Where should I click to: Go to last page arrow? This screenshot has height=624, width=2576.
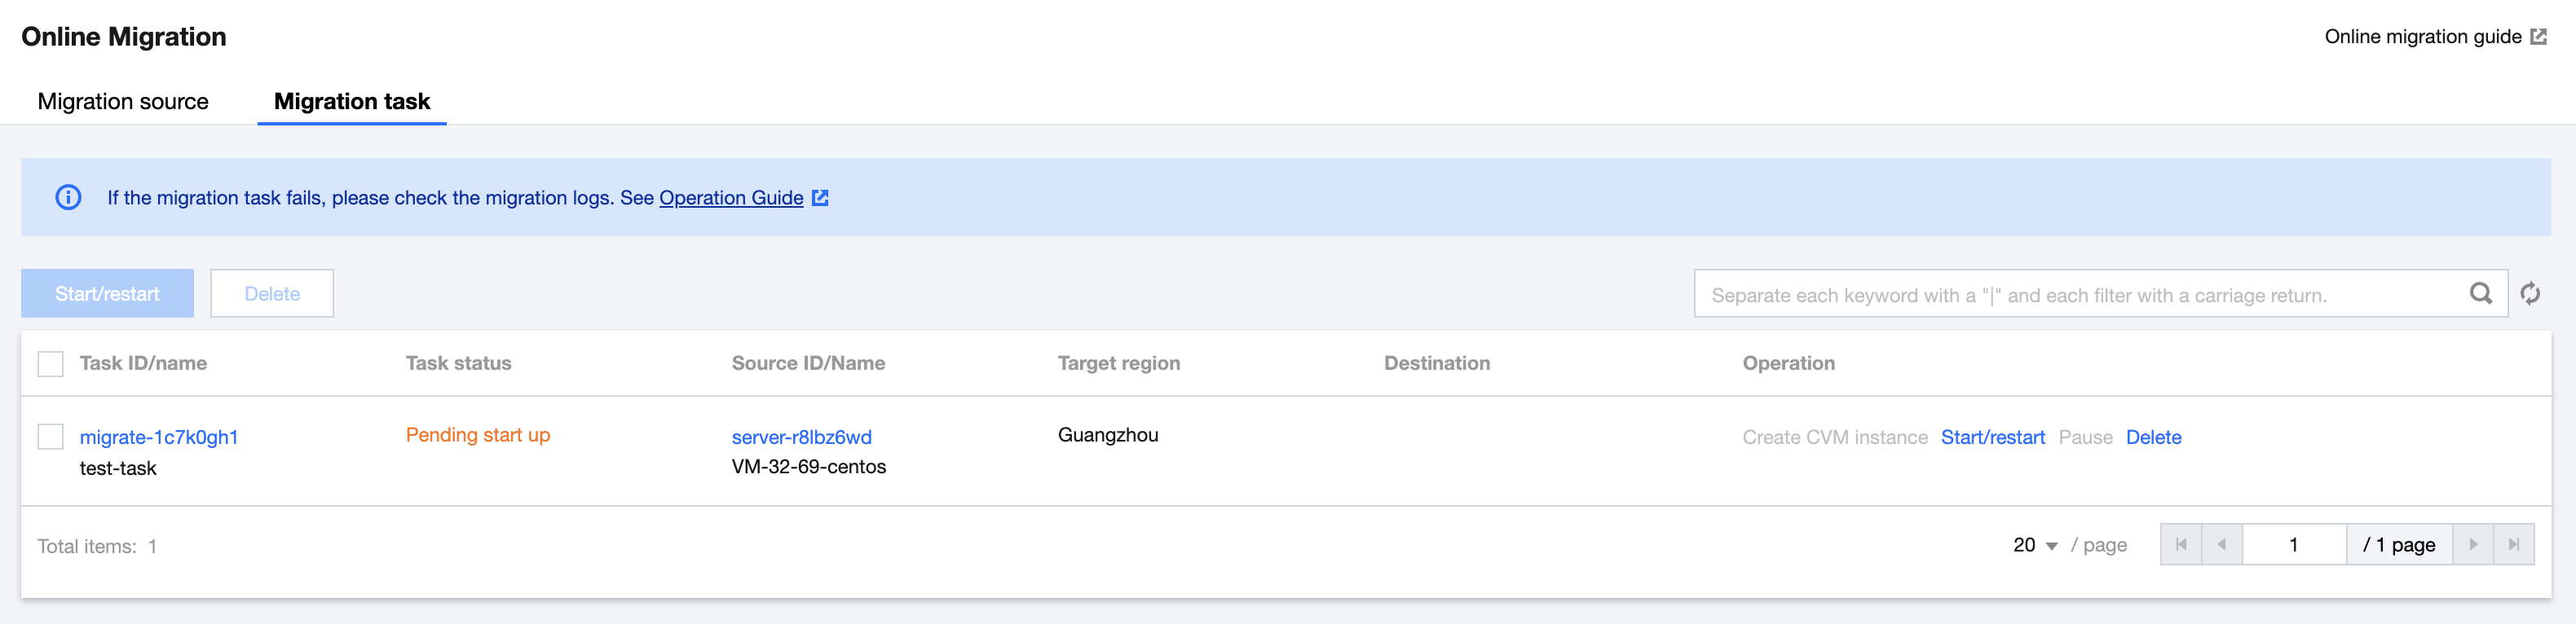tap(2514, 545)
